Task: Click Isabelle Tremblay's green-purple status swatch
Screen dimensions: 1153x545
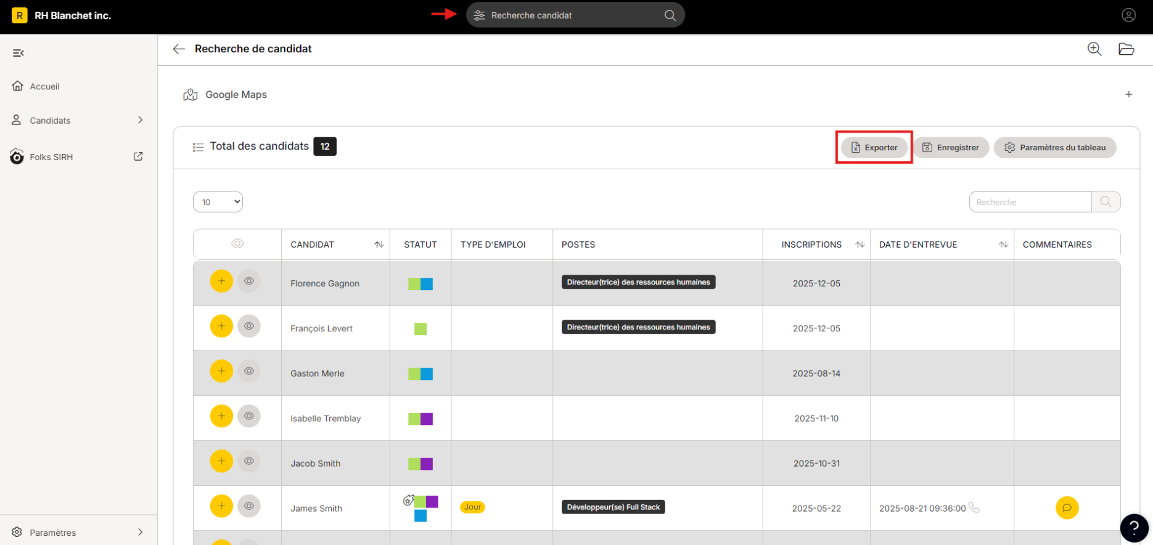Action: coord(421,419)
